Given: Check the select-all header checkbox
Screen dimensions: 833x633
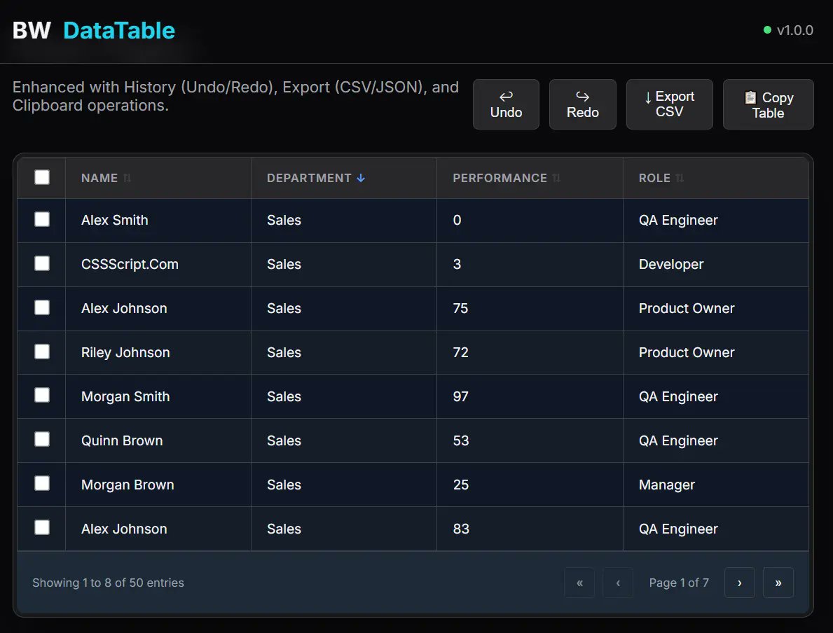Looking at the screenshot, I should pyautogui.click(x=41, y=177).
